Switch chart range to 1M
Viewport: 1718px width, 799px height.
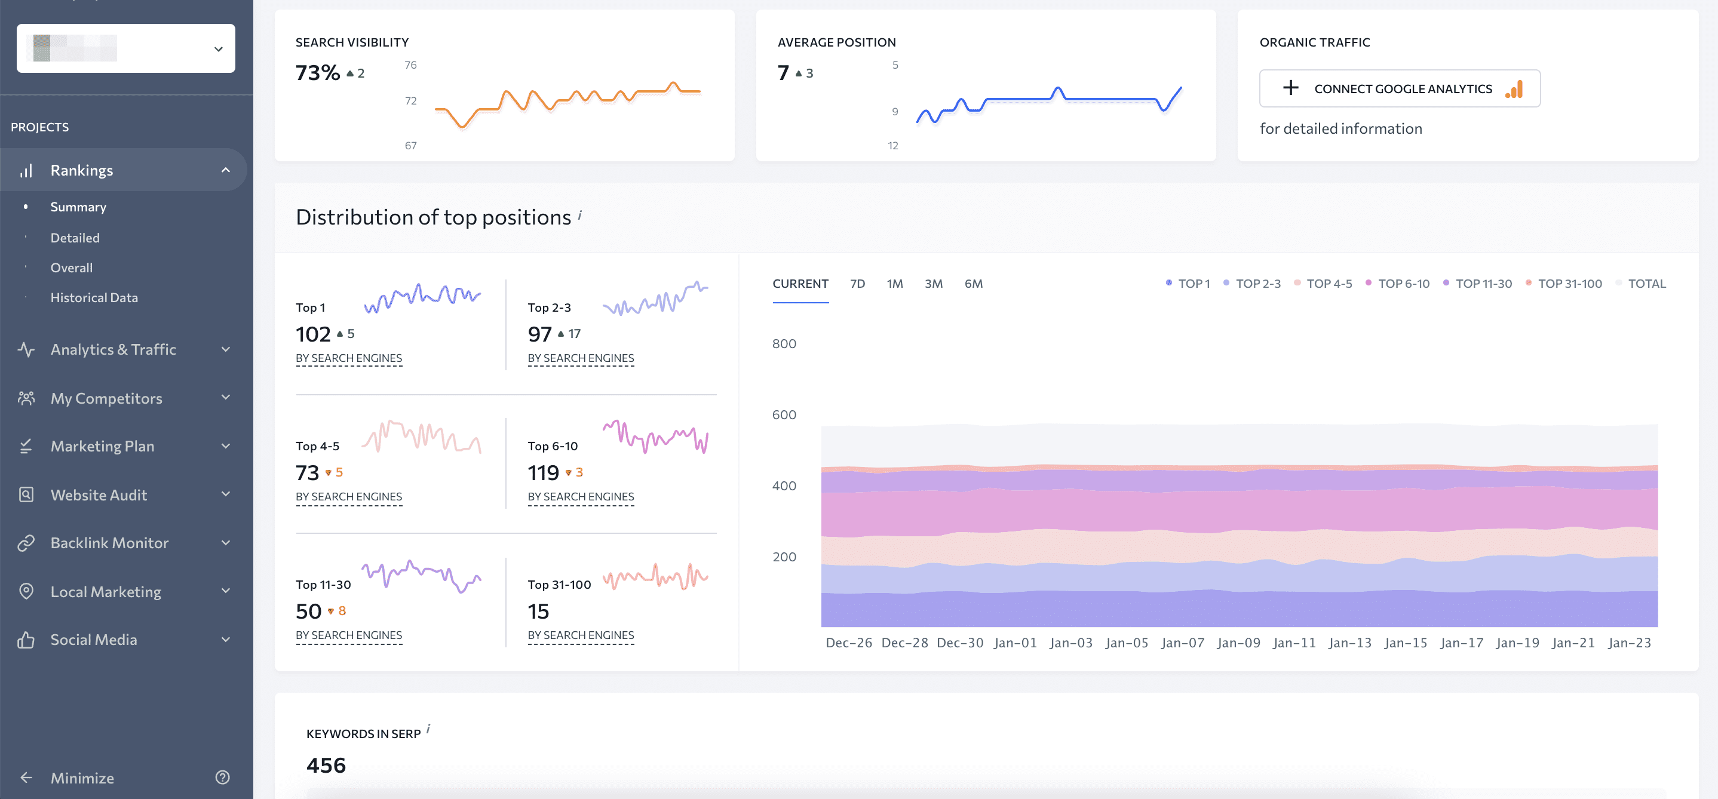click(894, 284)
